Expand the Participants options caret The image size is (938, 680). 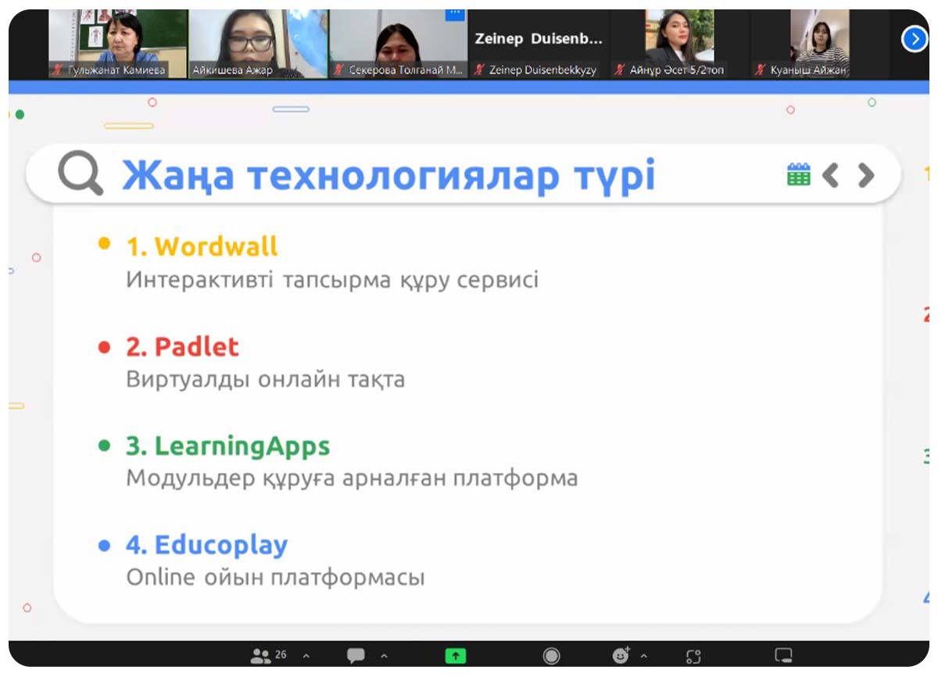(306, 656)
